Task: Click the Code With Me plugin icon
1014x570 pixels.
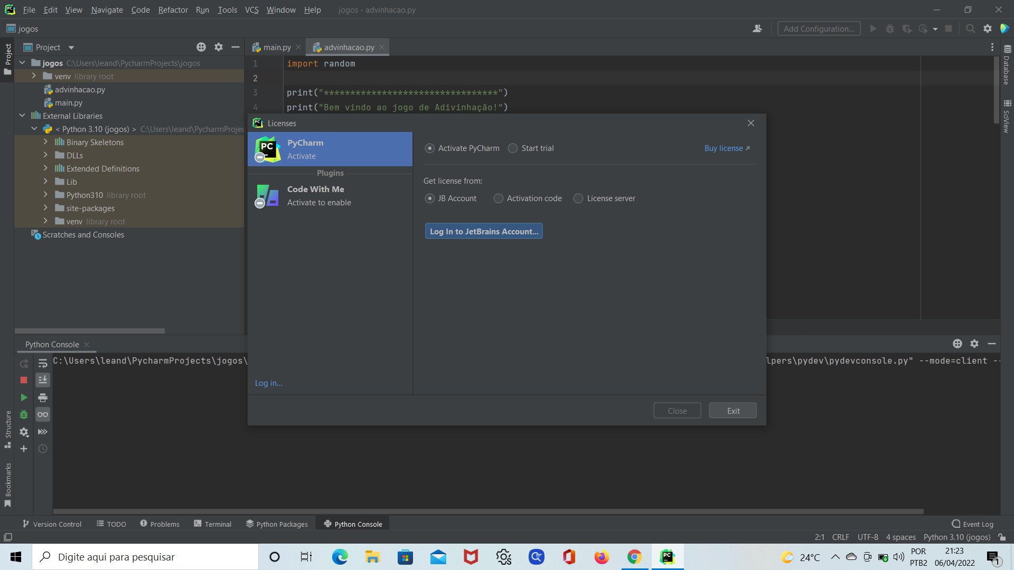Action: [x=267, y=195]
